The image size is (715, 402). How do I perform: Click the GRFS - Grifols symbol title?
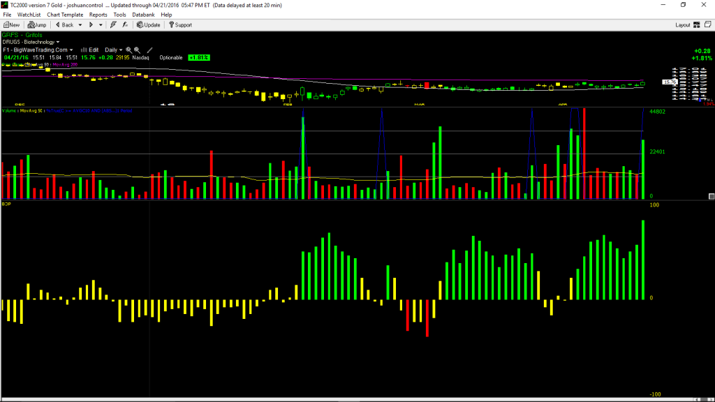click(x=22, y=35)
